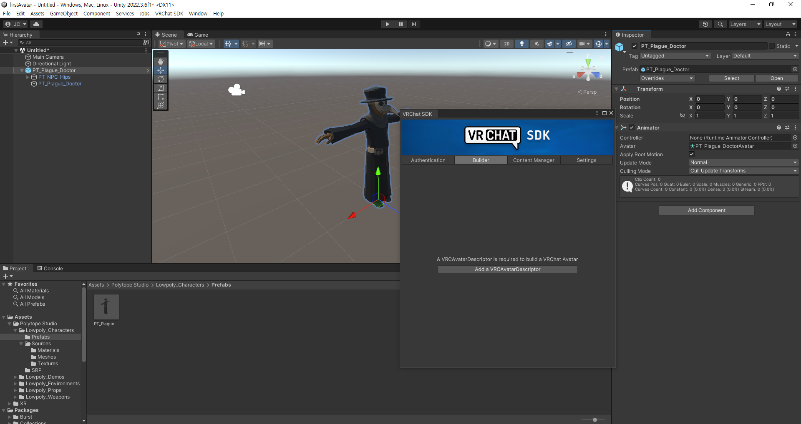
Task: Lock the Inspector panel
Action: [x=788, y=35]
